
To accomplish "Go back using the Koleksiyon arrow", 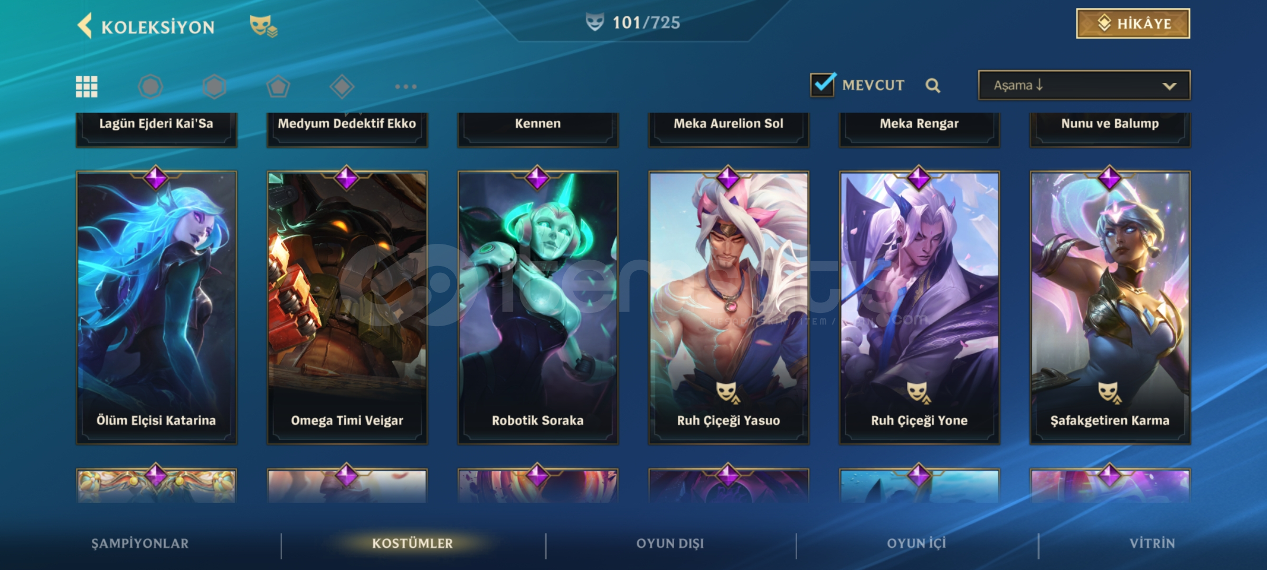I will pos(85,25).
